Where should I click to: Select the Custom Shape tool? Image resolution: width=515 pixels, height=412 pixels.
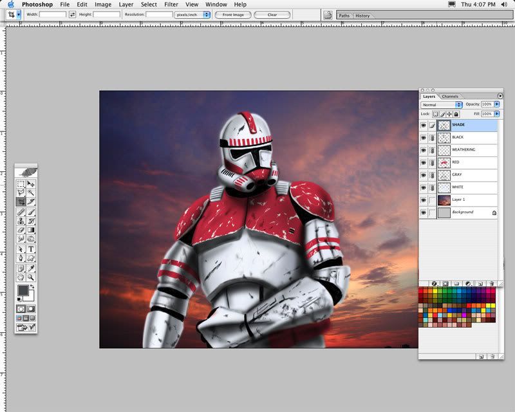tap(31, 258)
